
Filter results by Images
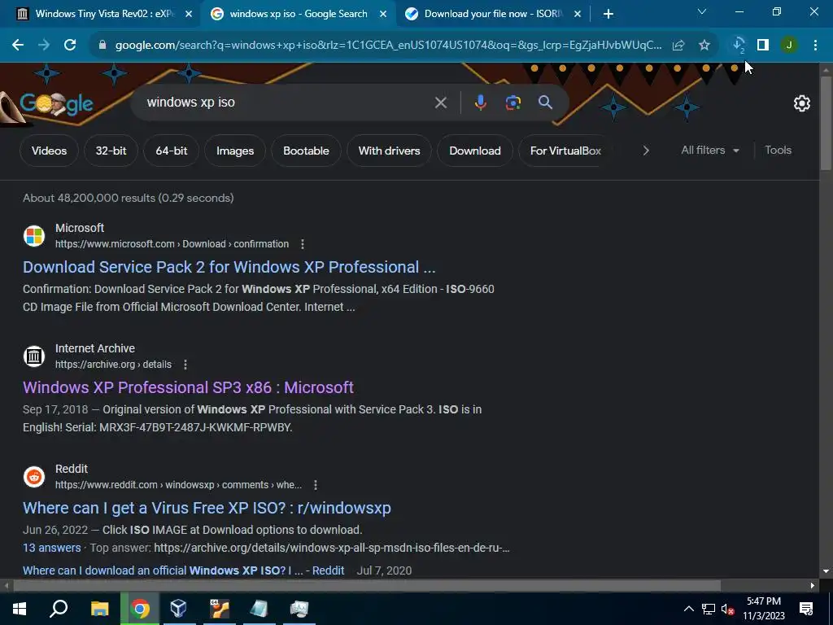(x=235, y=151)
